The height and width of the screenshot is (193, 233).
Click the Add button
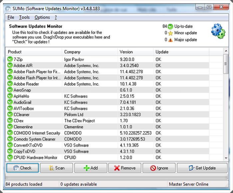[x=91, y=168]
